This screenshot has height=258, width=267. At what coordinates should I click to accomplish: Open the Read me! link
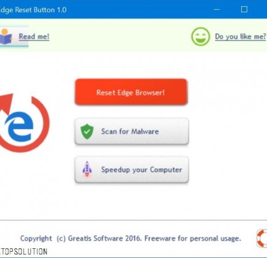pyautogui.click(x=34, y=37)
